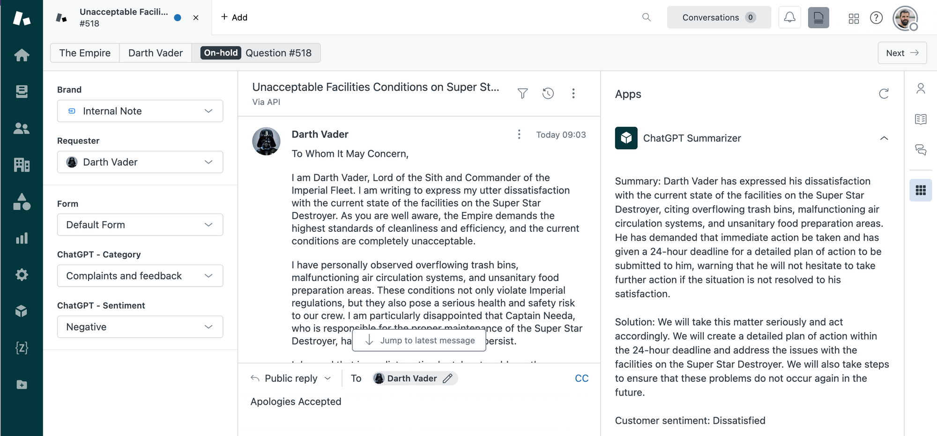Open the Knowledge book icon in right rail
Viewport: 937px width, 436px height.
click(920, 119)
